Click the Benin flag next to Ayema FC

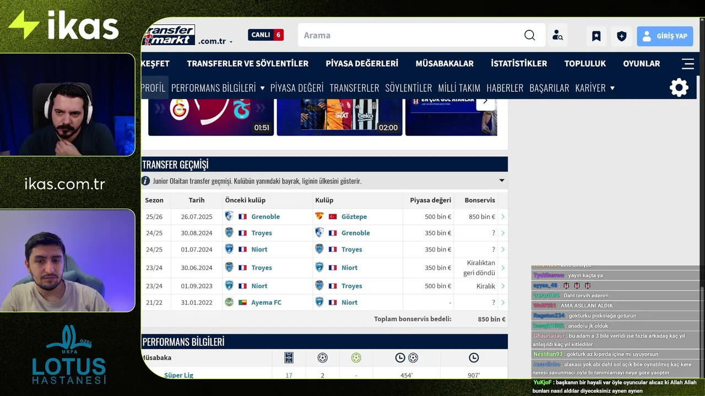(242, 302)
